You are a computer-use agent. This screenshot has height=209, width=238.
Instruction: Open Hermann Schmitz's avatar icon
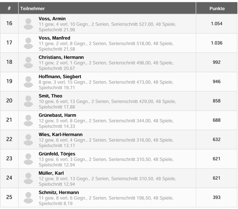click(x=28, y=198)
